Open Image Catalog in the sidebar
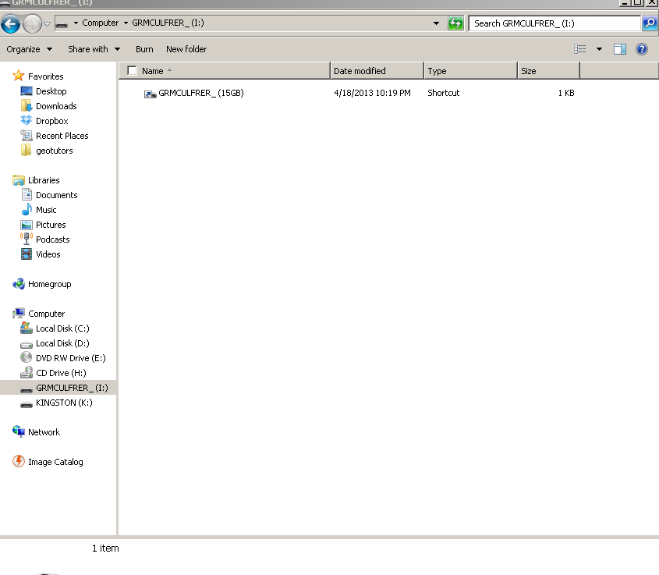This screenshot has width=659, height=575. click(x=55, y=462)
